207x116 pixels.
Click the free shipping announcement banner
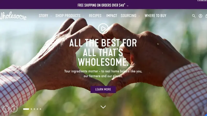tap(103, 5)
